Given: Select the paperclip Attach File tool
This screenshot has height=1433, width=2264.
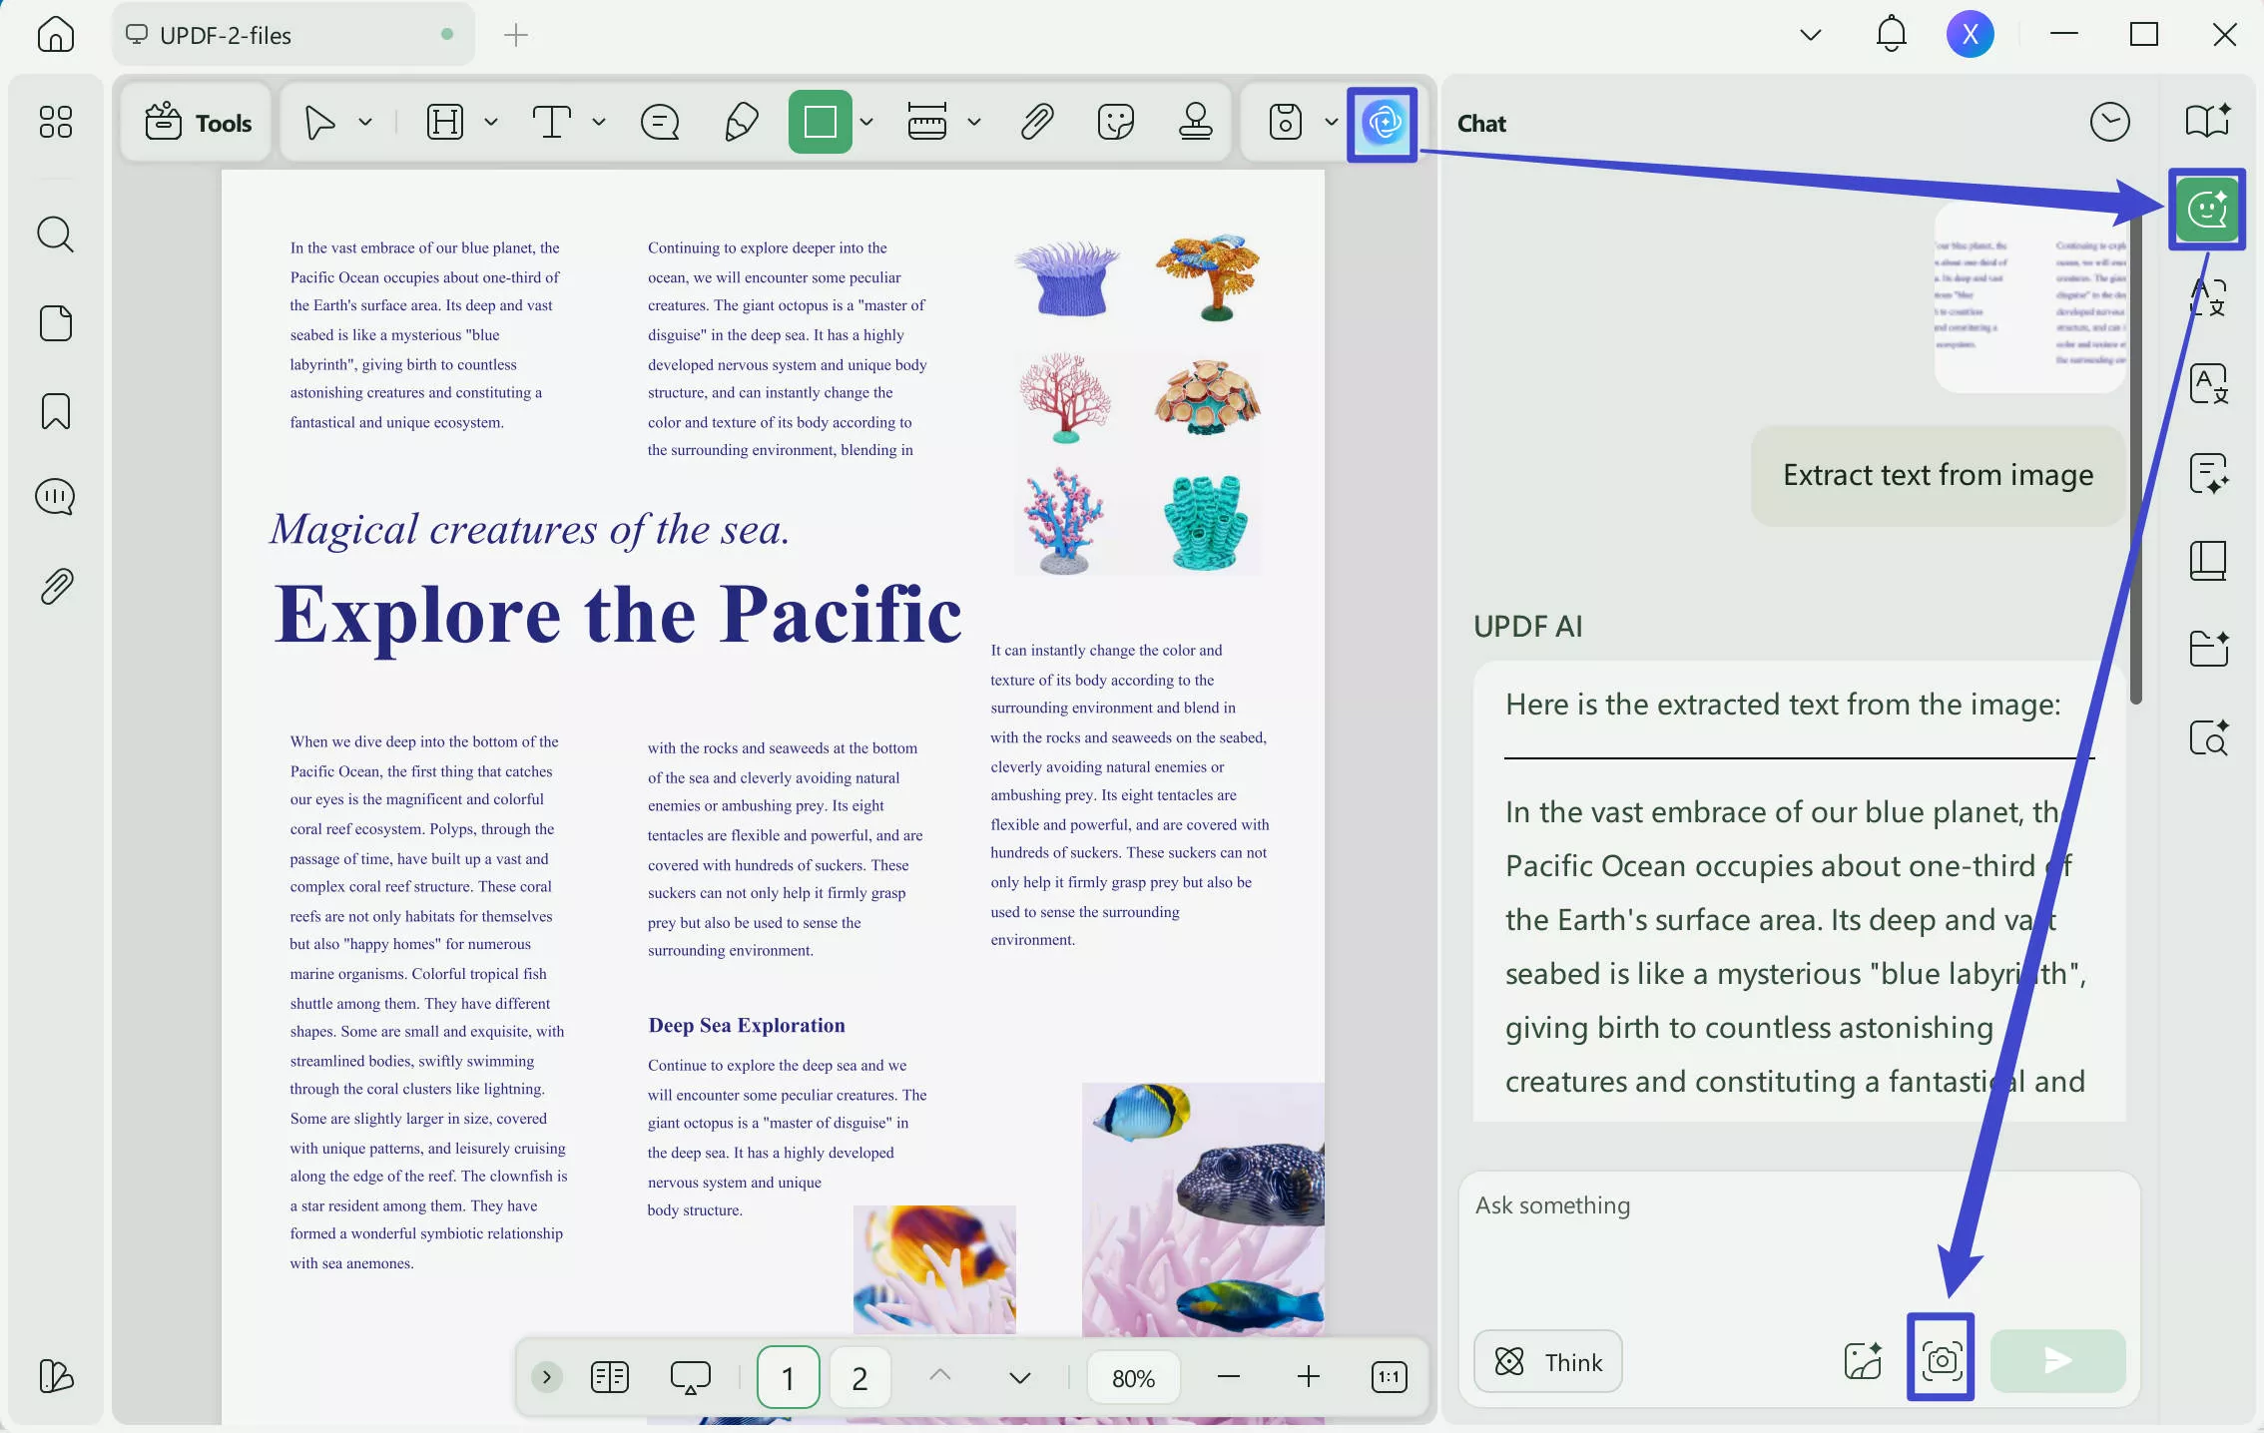Looking at the screenshot, I should click(x=1036, y=122).
